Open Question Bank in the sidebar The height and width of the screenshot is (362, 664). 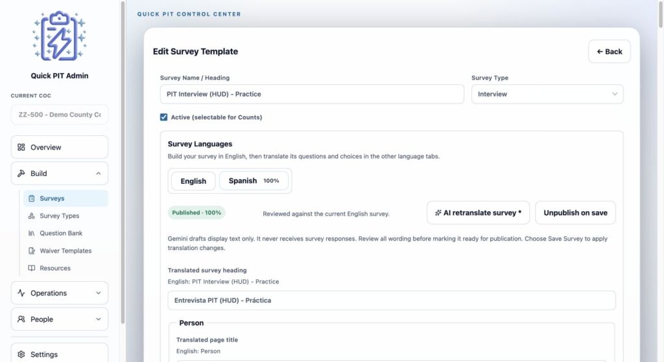pyautogui.click(x=65, y=233)
